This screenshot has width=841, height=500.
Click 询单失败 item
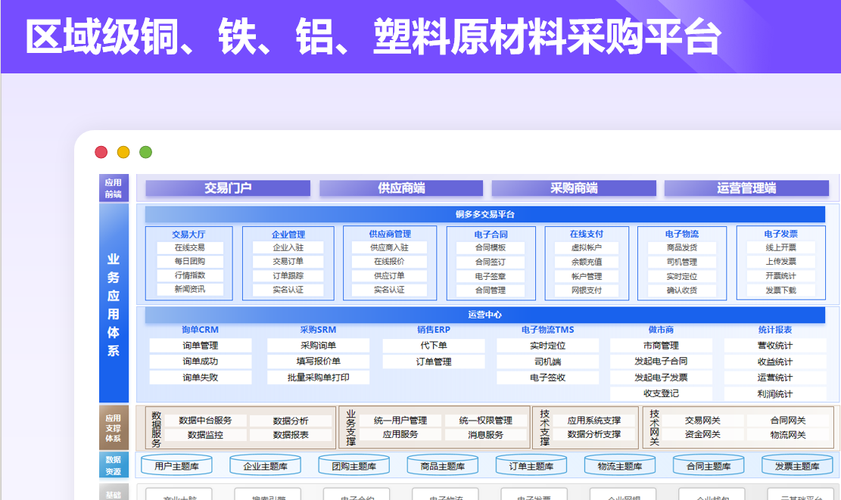[x=201, y=377]
